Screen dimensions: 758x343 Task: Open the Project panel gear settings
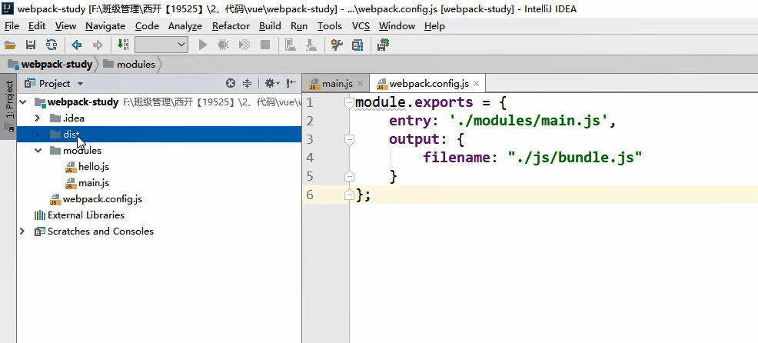click(x=271, y=84)
